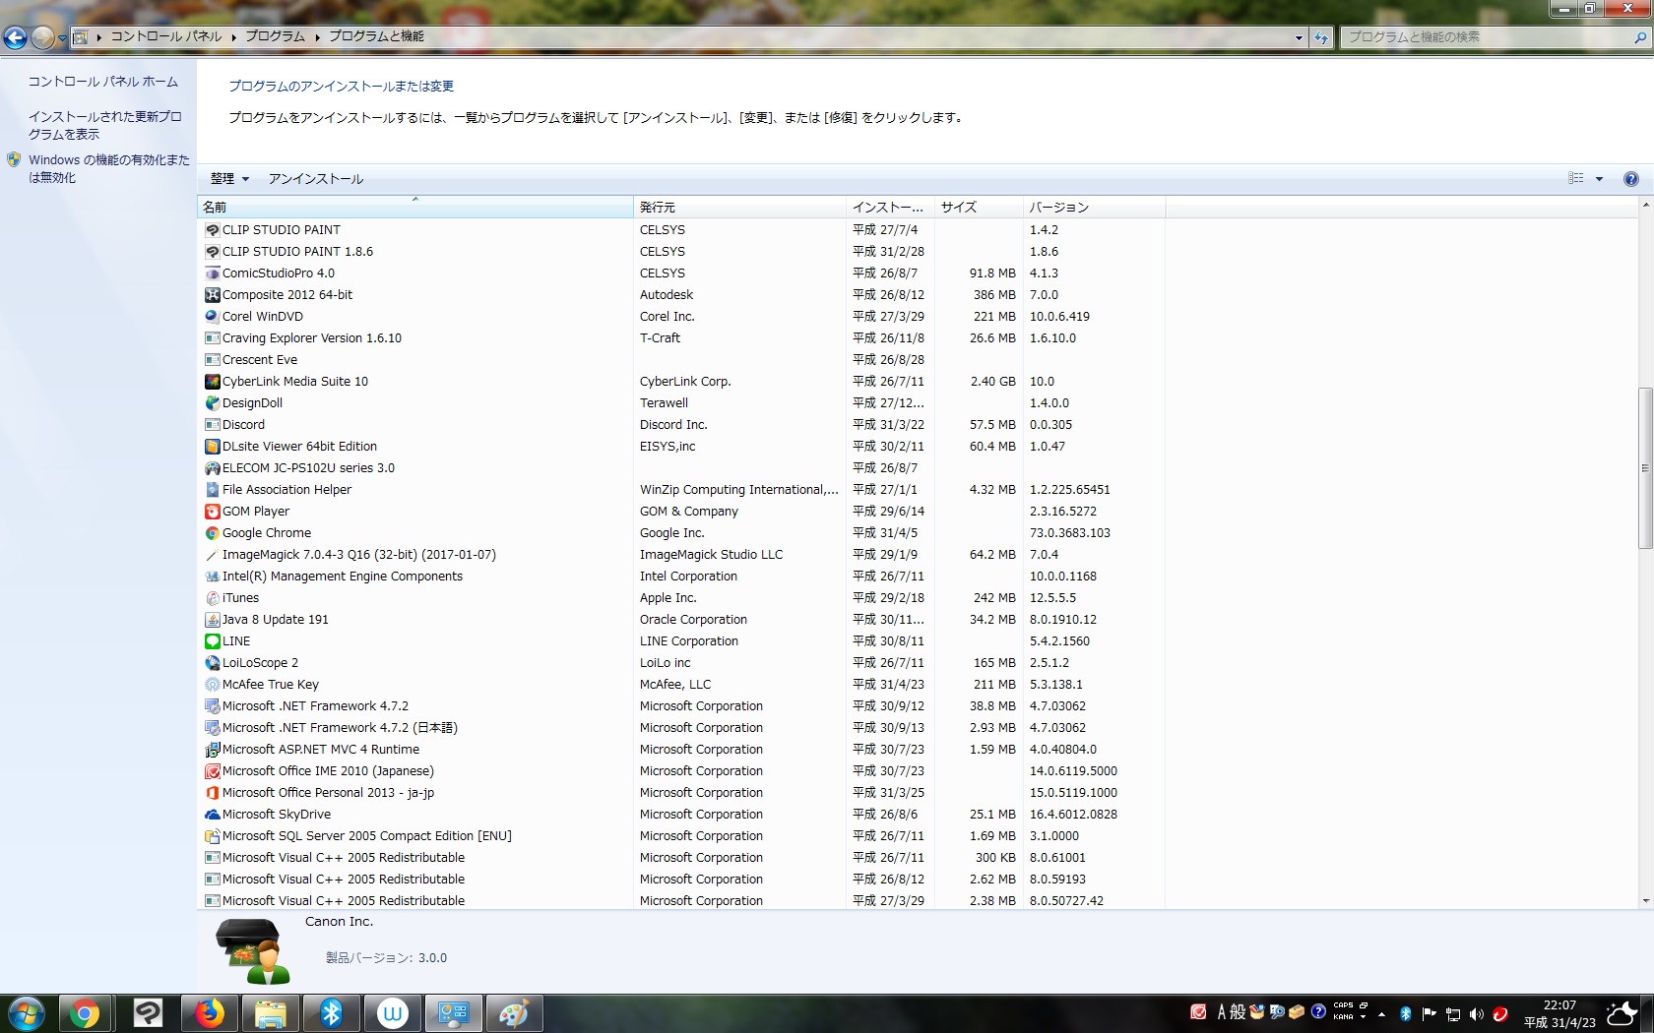Select the Microsoft SkyDrive cloud icon
Image resolution: width=1654 pixels, height=1033 pixels.
(x=212, y=815)
